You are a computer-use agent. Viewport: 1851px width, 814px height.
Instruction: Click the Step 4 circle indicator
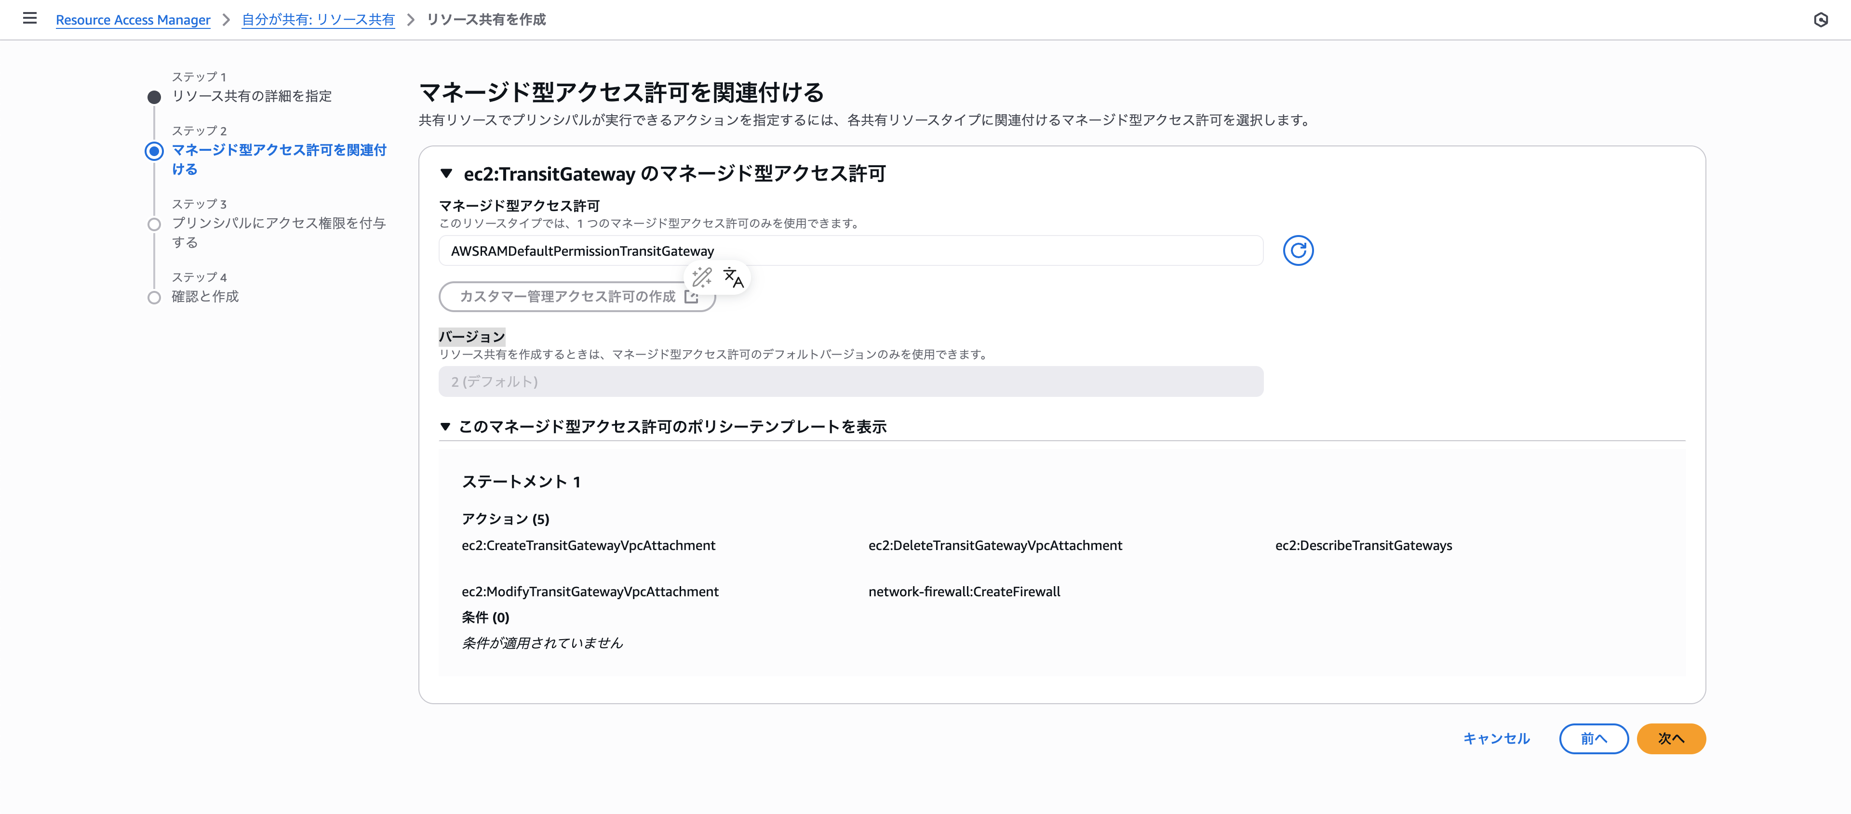coord(154,297)
